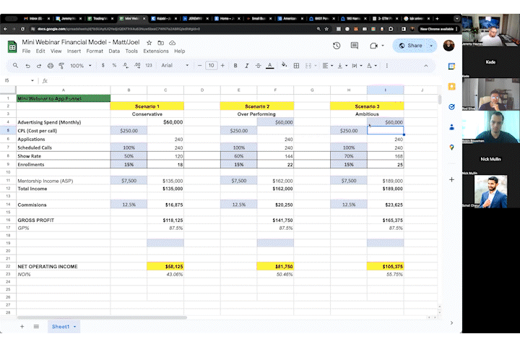Open the Google account avatar
Screen dimensions: 520x347
click(448, 46)
